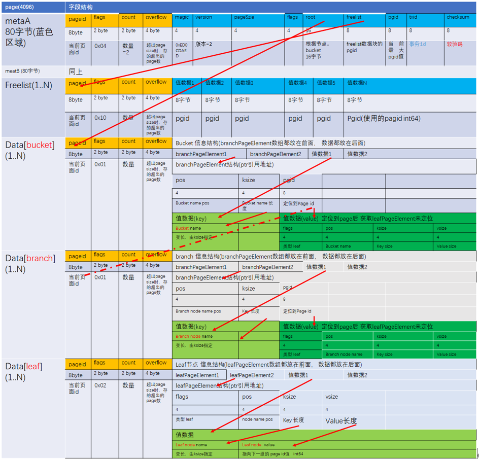Click the '当前最大pgid值' cell

click(396, 53)
